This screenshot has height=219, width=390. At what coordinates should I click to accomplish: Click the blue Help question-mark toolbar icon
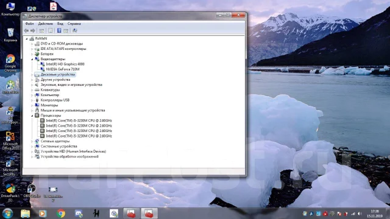59,30
